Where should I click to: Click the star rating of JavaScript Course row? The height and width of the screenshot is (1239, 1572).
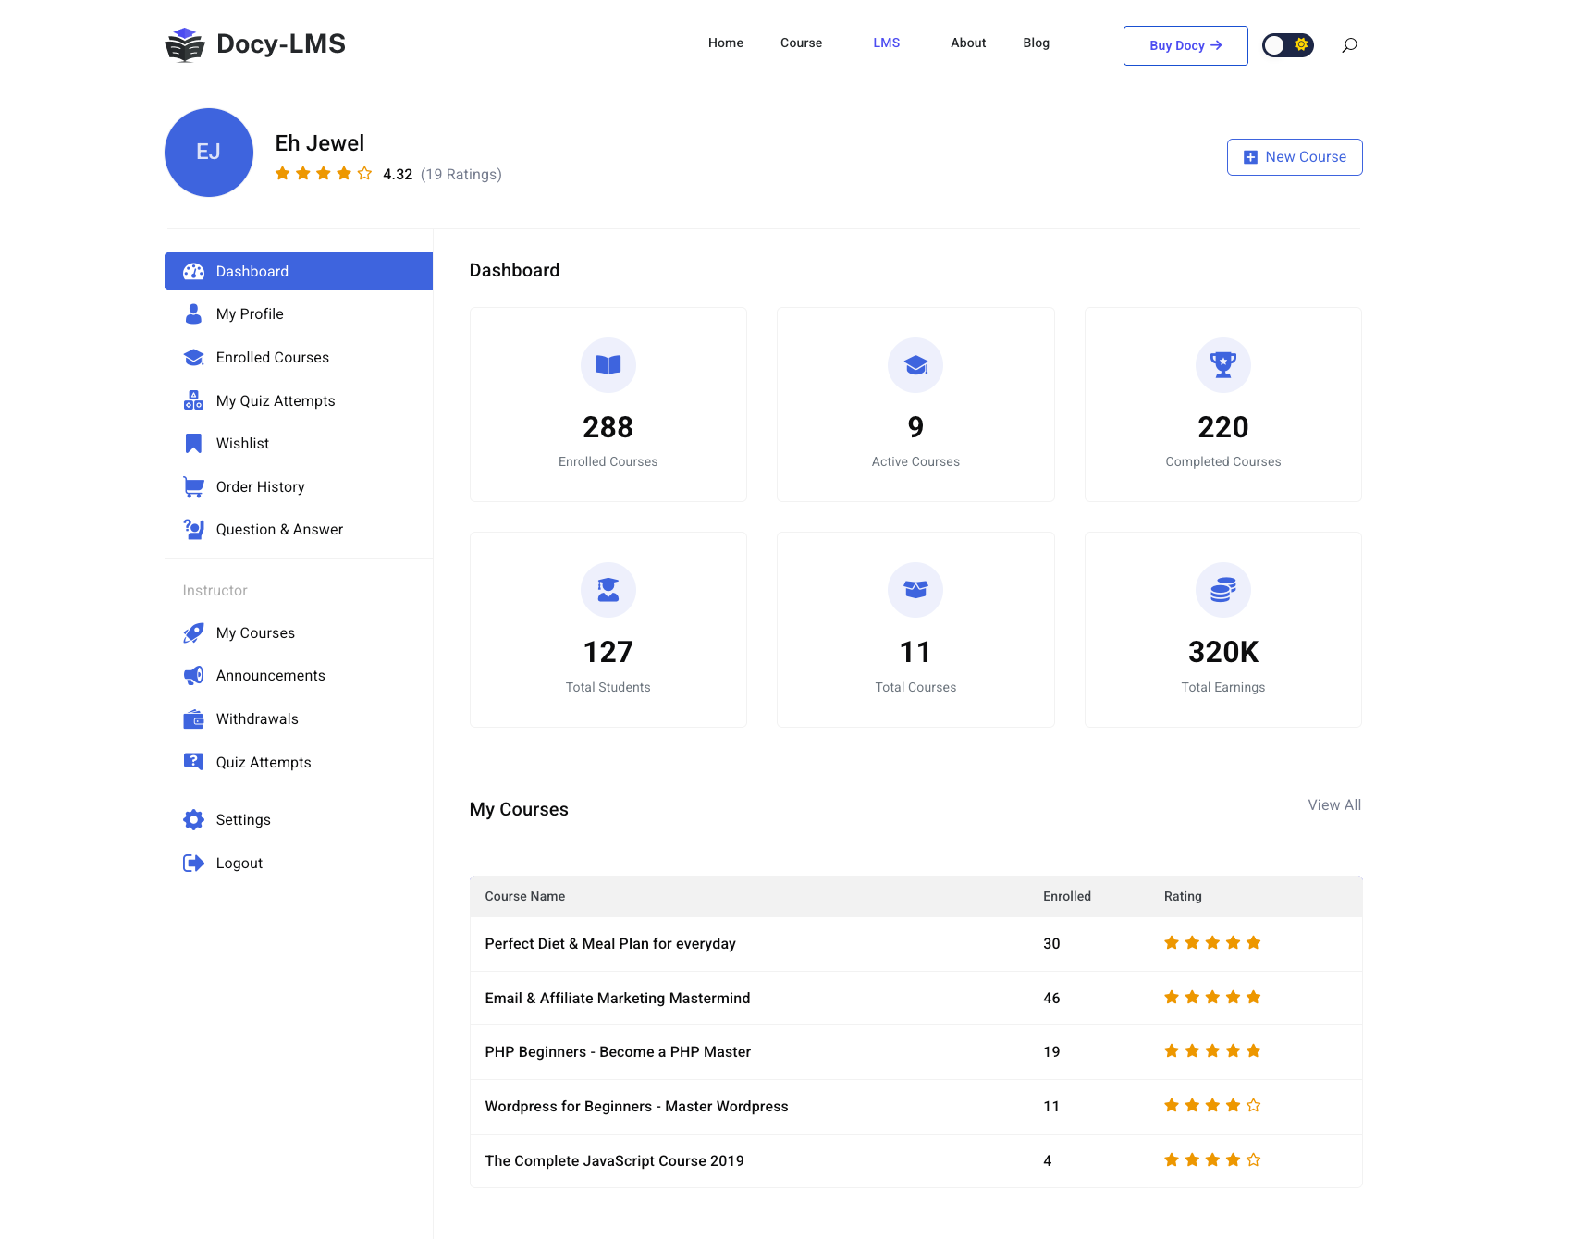point(1212,1160)
